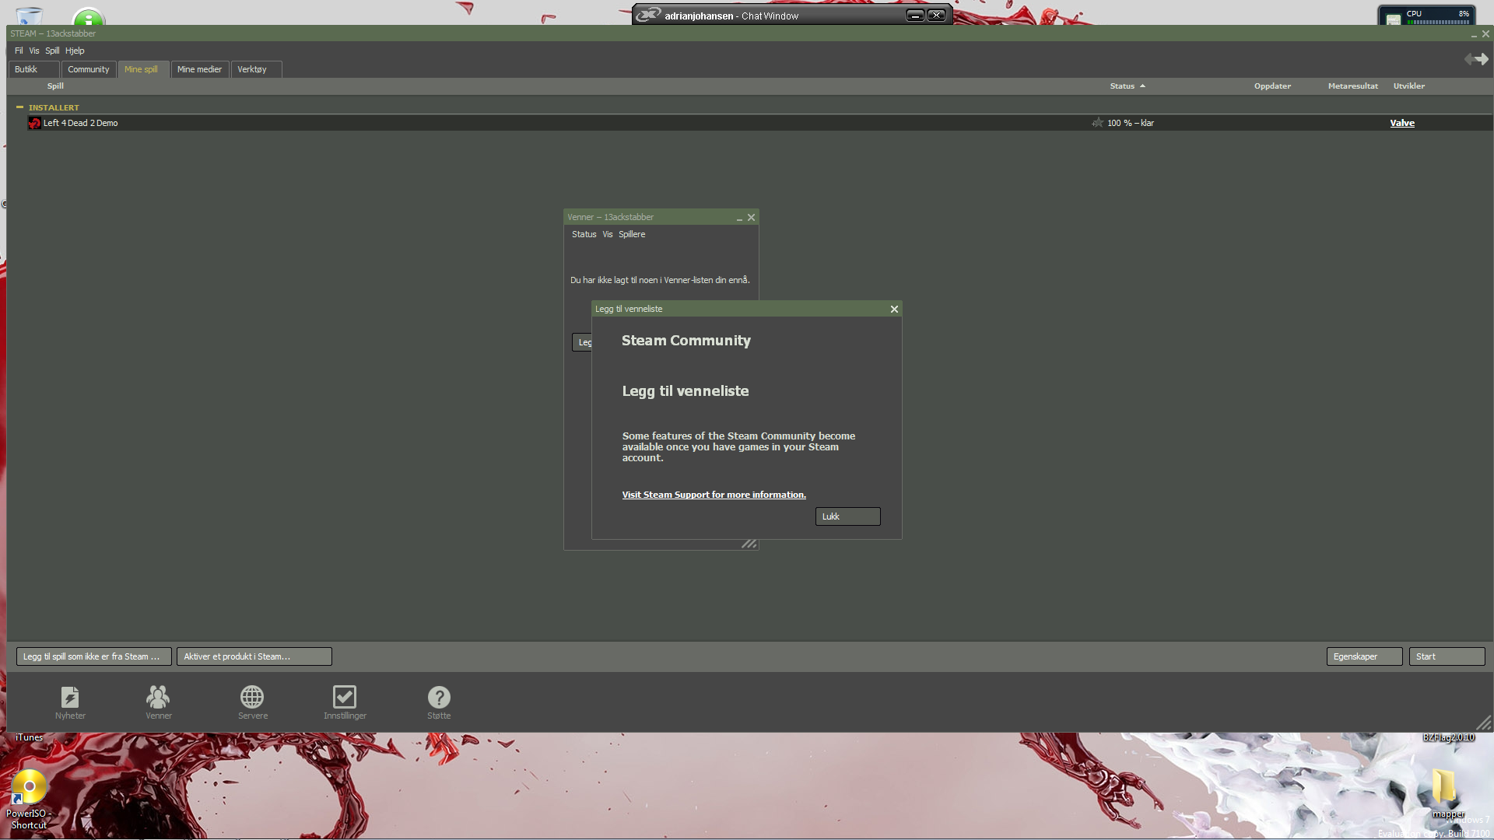
Task: Open the Venner friends icon
Action: [x=158, y=697]
